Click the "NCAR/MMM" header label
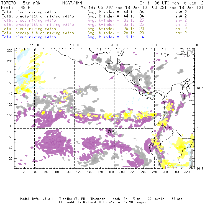Image resolution: width=205 pixels, height=205 pixels. 72,3
